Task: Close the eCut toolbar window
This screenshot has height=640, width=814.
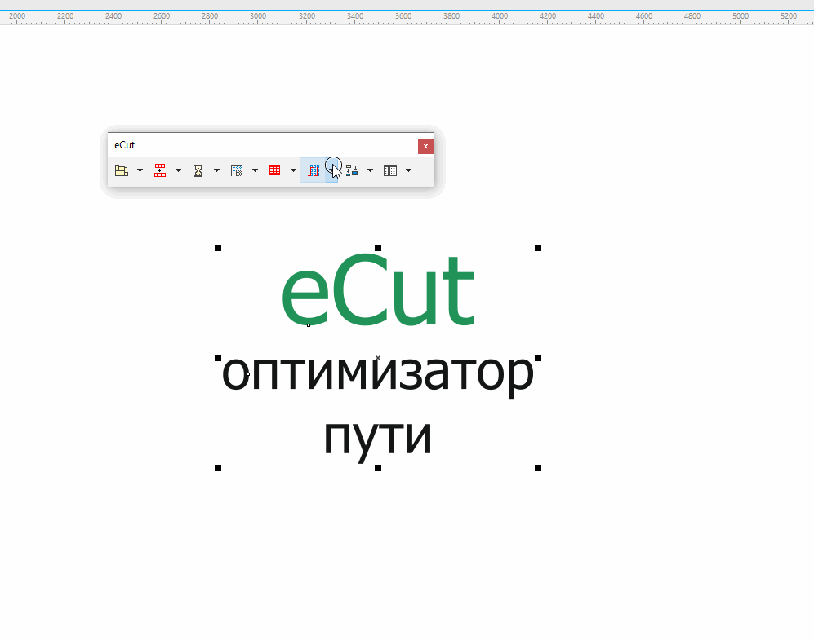Action: point(425,146)
